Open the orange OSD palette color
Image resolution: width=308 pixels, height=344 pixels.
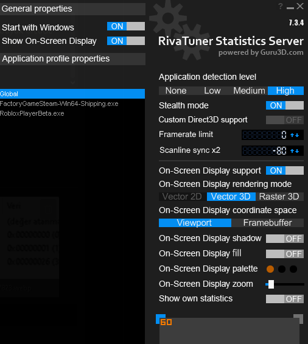pos(270,269)
